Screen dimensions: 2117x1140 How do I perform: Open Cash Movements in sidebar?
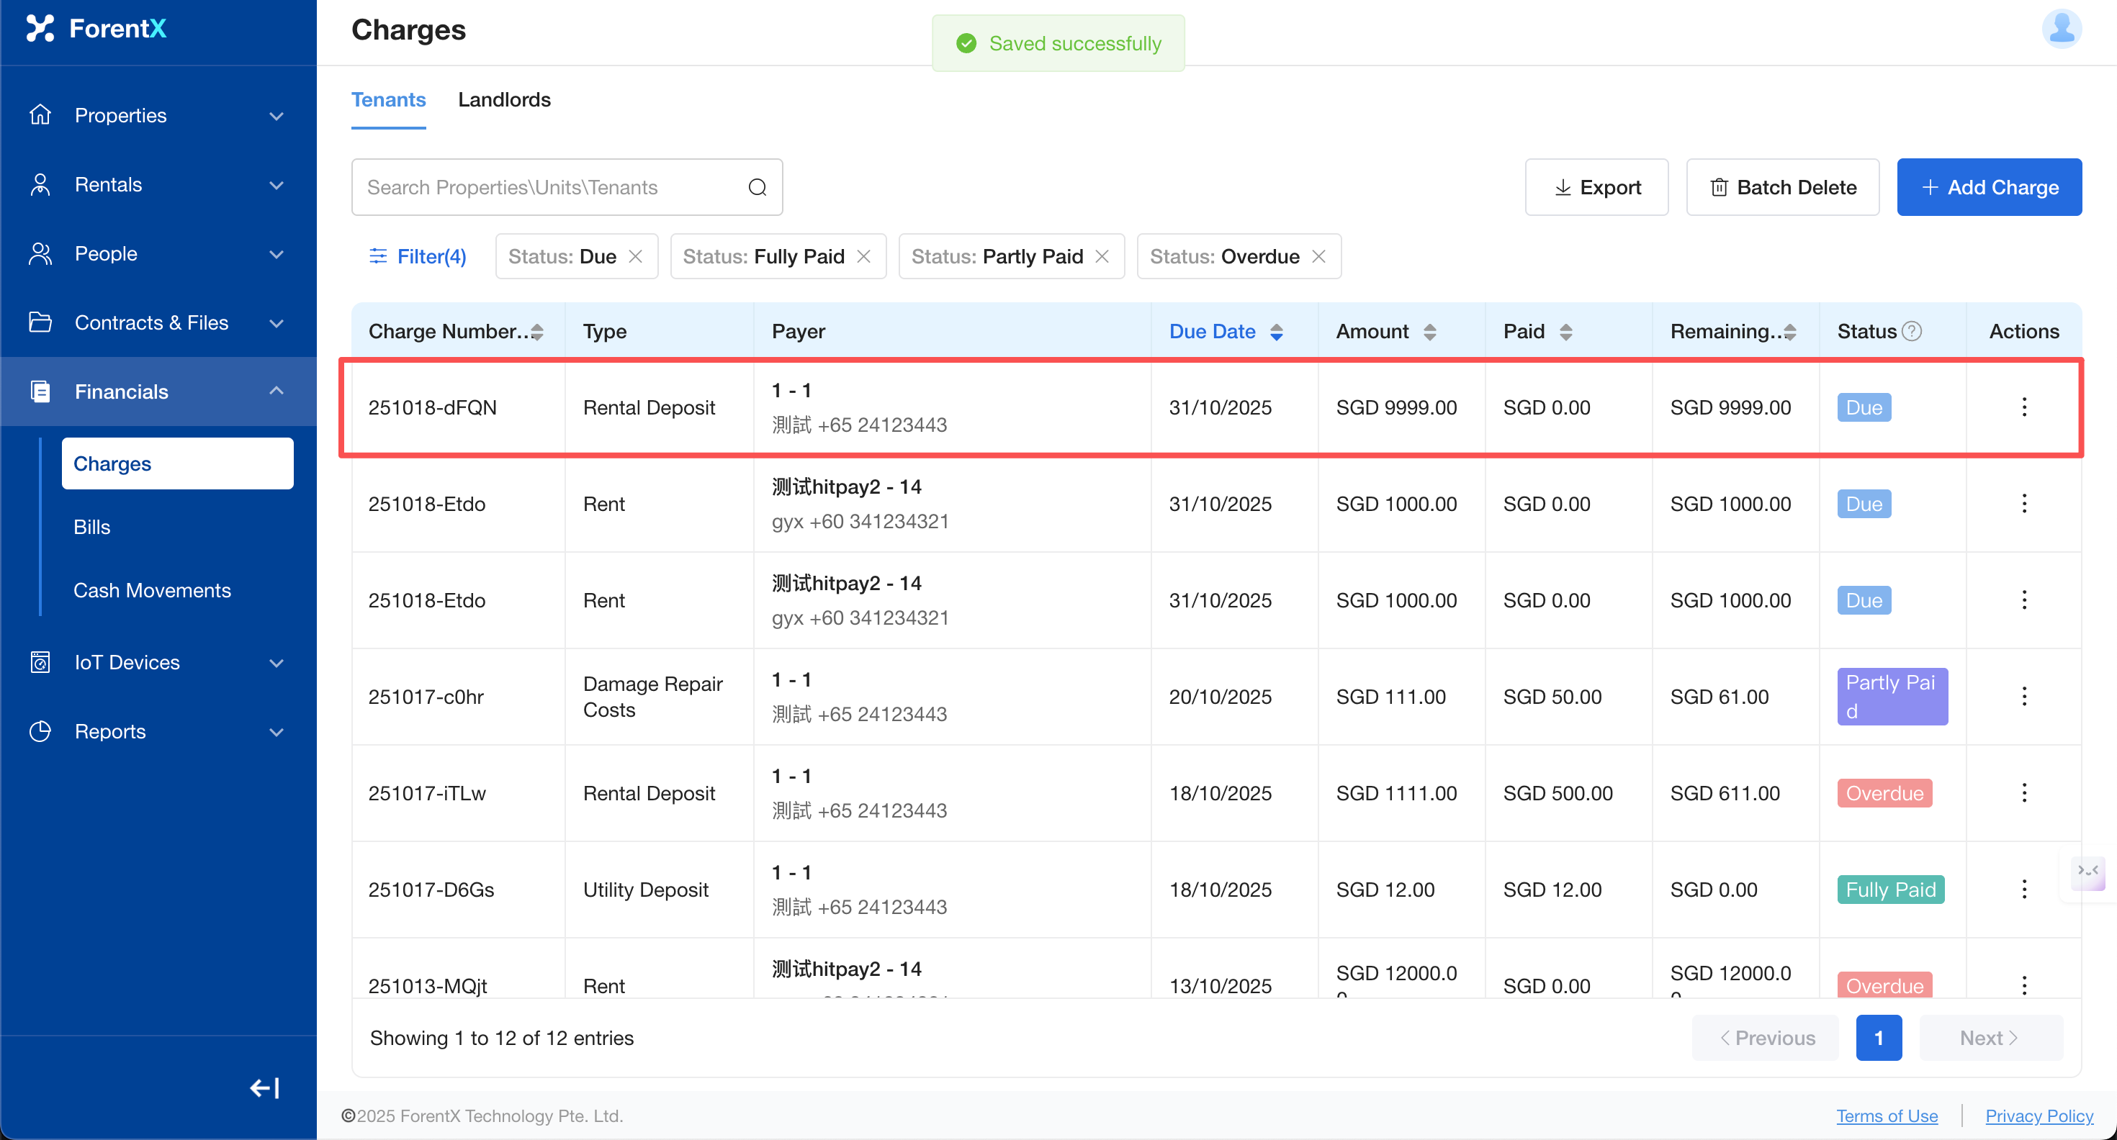[152, 591]
